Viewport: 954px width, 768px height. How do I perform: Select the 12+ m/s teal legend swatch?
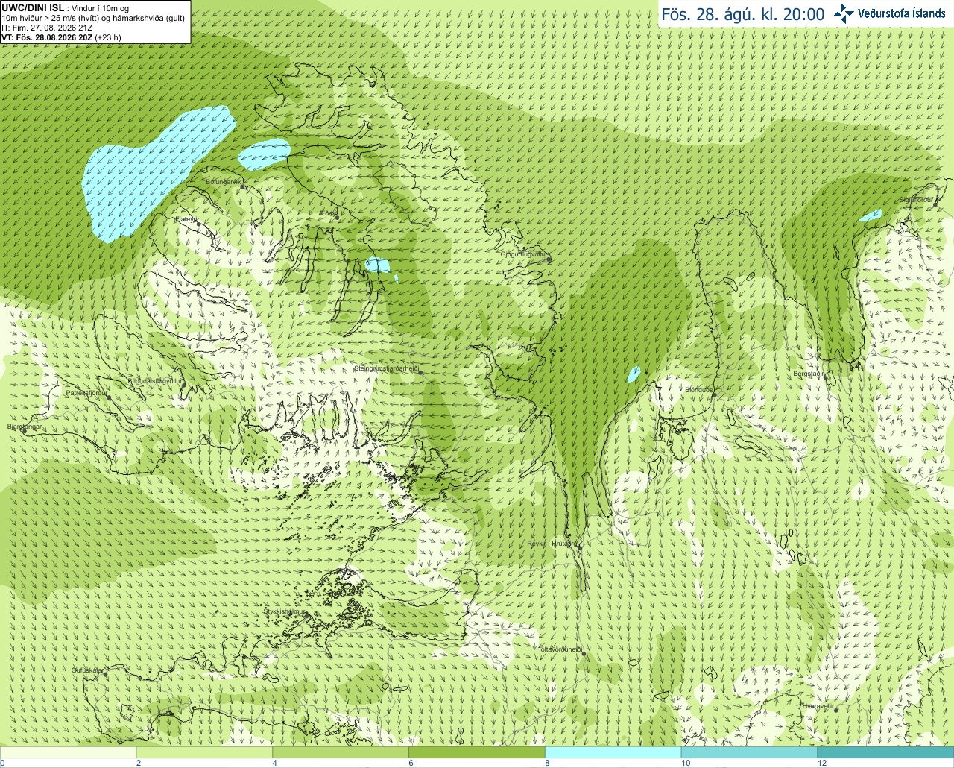point(885,752)
